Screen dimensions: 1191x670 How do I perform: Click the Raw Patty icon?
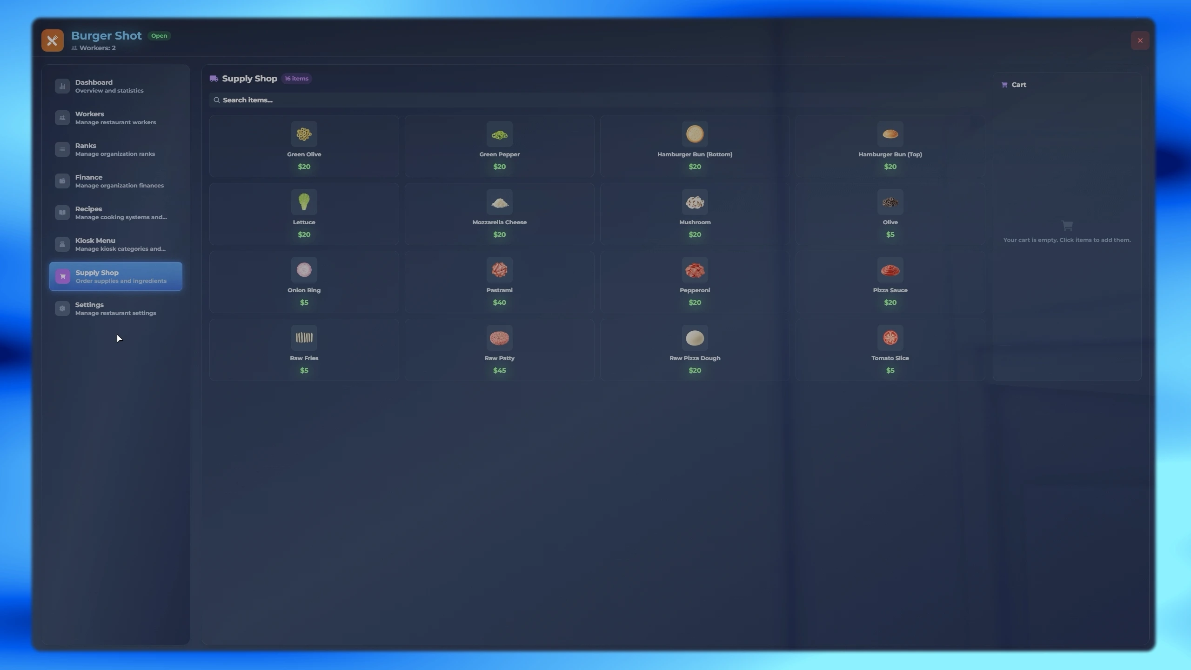click(499, 338)
